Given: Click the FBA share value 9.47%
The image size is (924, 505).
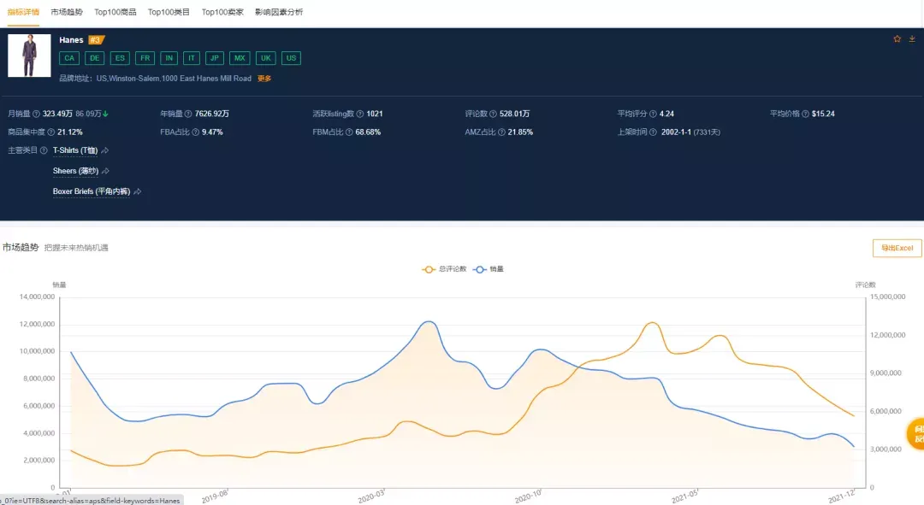Looking at the screenshot, I should pos(212,132).
